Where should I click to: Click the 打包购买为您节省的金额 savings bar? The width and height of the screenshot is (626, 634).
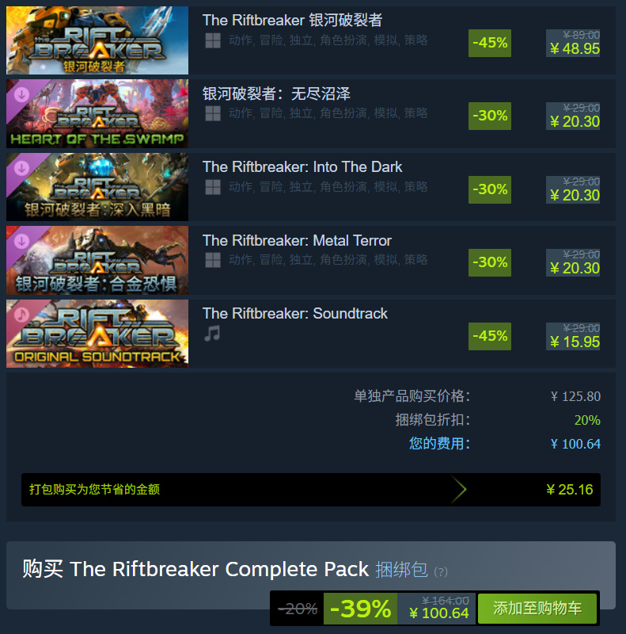coord(311,490)
